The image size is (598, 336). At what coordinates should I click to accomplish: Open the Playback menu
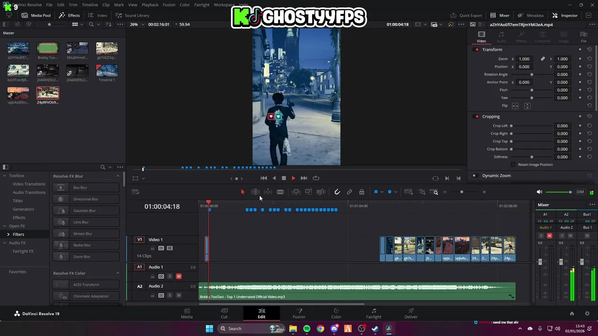point(150,5)
